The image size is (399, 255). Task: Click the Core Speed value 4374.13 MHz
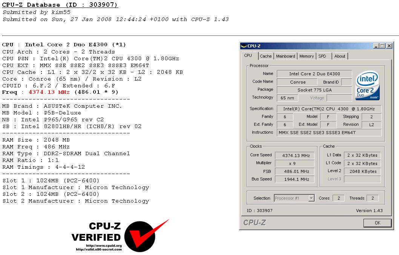pyautogui.click(x=295, y=155)
